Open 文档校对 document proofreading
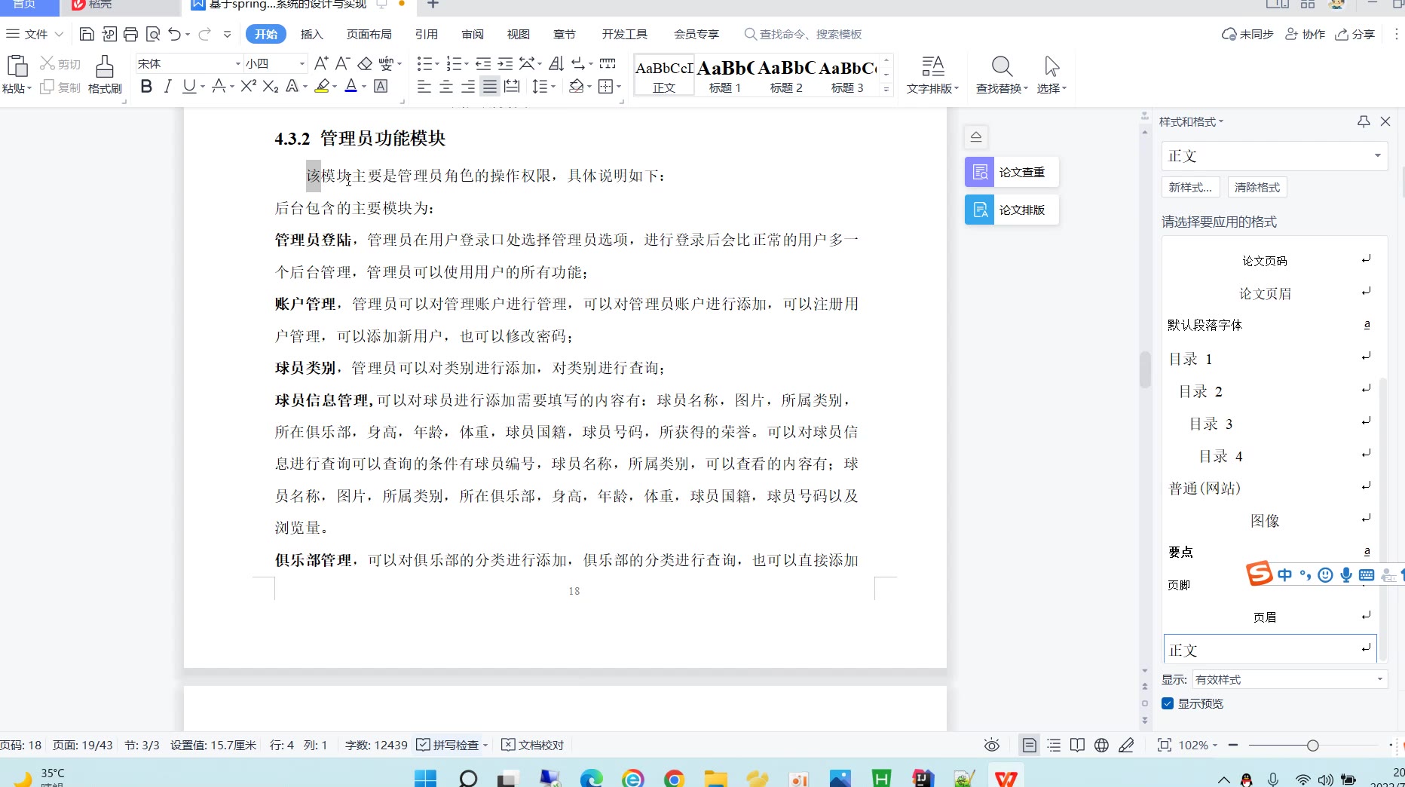 (533, 746)
